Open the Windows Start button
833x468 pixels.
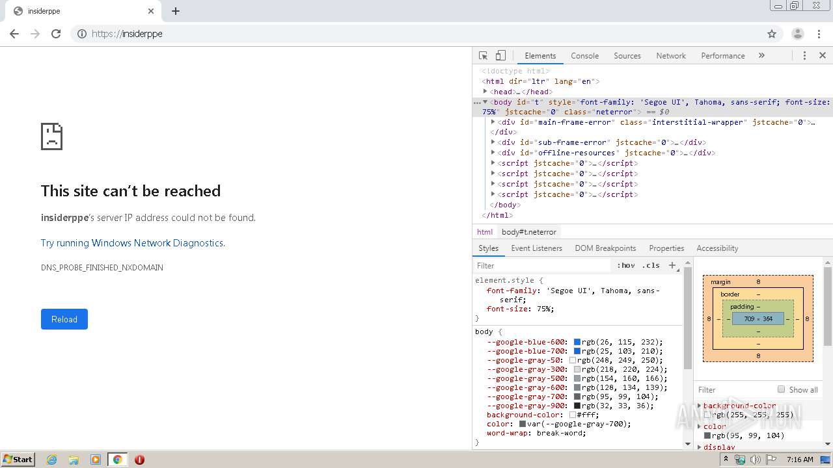click(x=18, y=460)
